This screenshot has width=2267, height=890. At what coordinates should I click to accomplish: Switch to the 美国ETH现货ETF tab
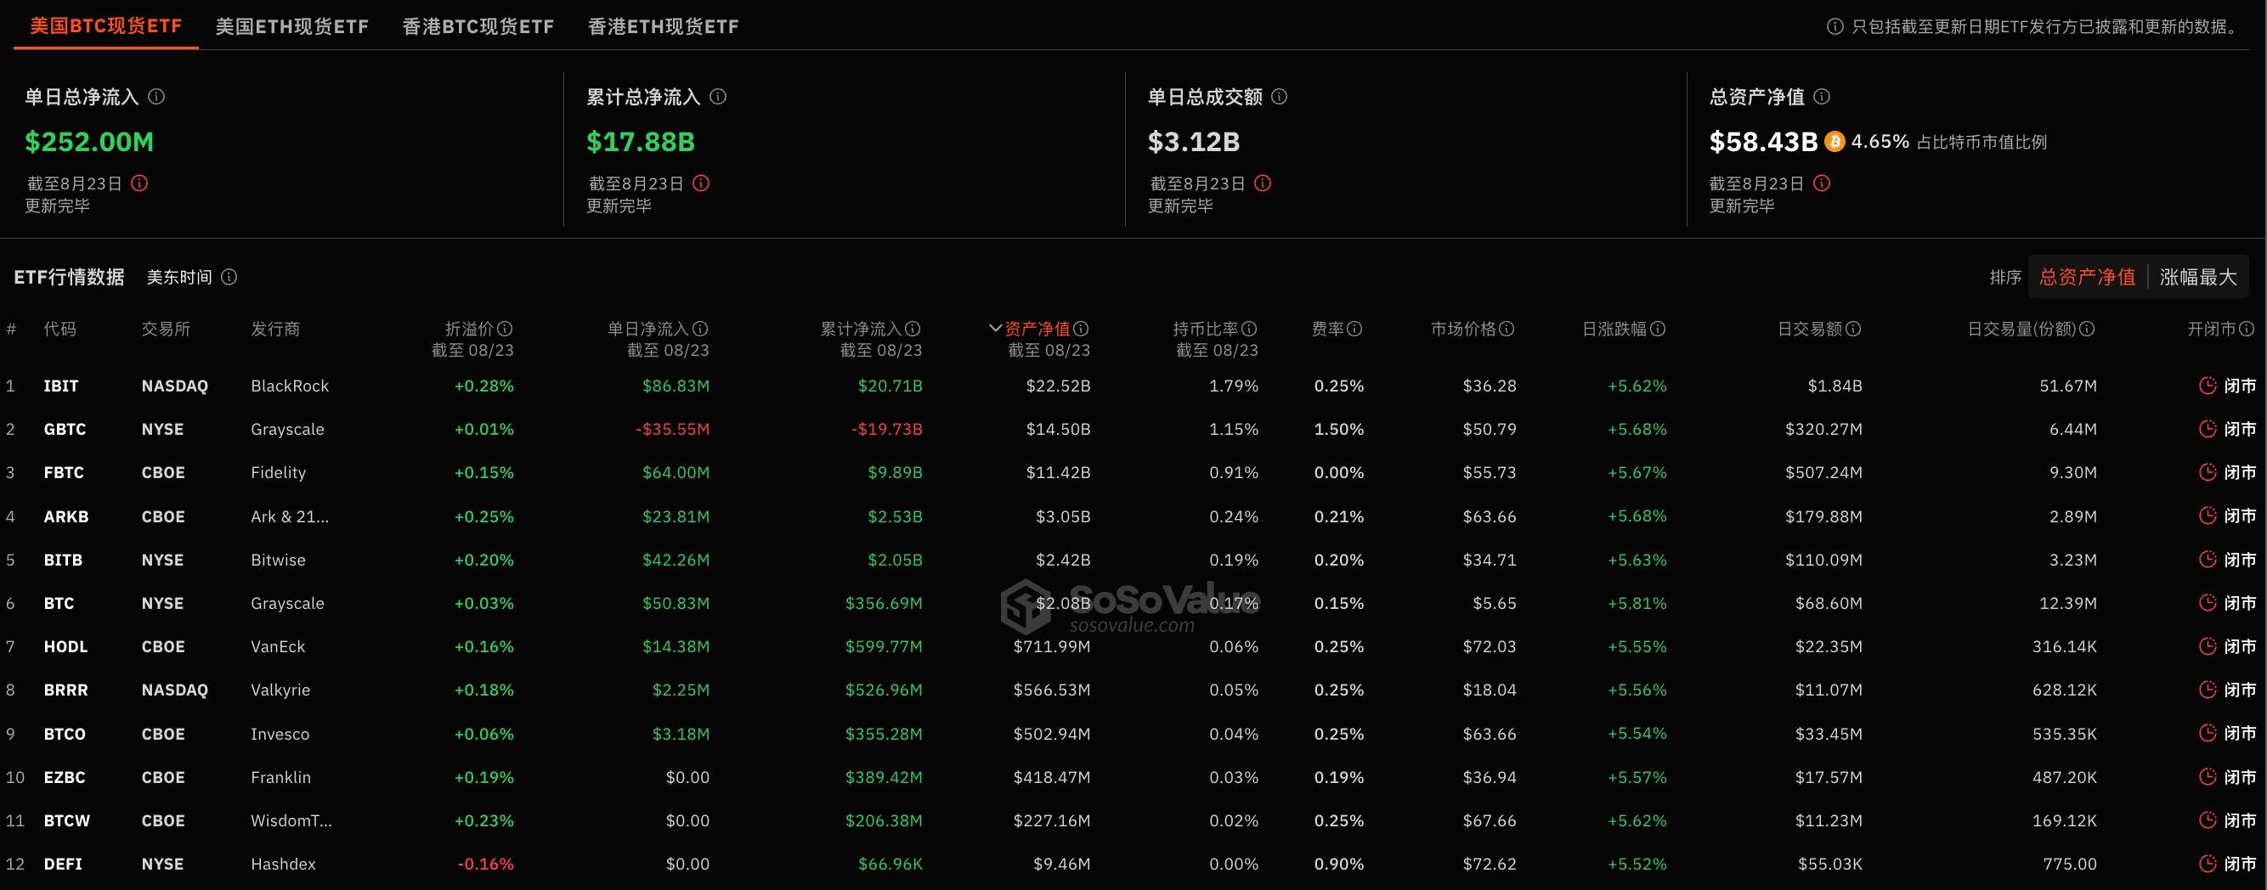point(292,26)
